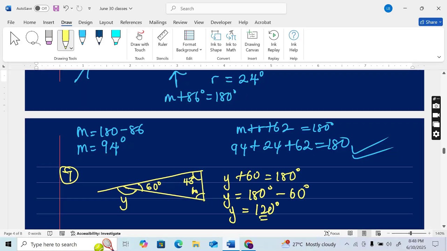Click the 140% zoom level
The image size is (447, 251).
coord(440,234)
